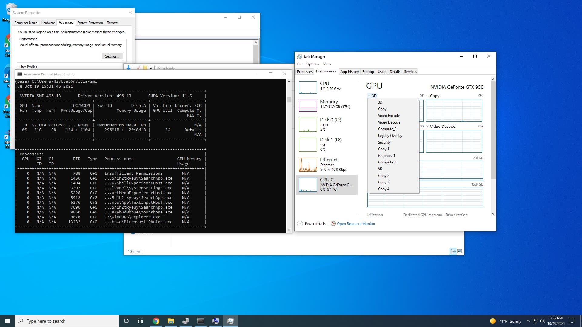Switch to the Processes tab in Task Manager

coord(304,71)
